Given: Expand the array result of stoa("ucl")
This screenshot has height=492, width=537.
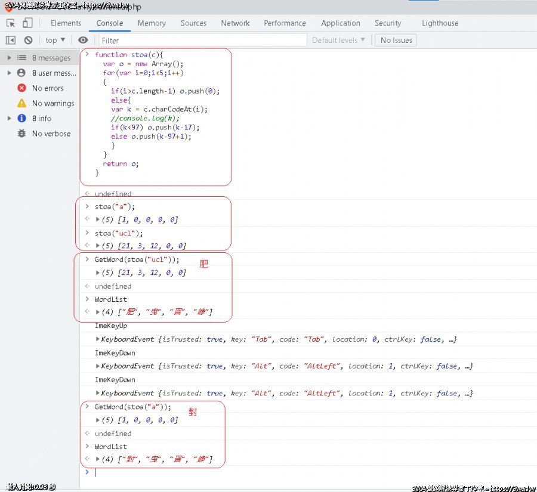Looking at the screenshot, I should tap(98, 246).
